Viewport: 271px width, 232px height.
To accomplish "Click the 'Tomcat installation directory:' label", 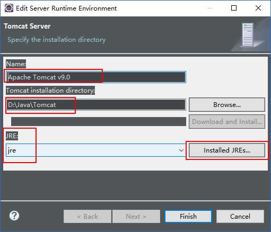I will point(50,91).
